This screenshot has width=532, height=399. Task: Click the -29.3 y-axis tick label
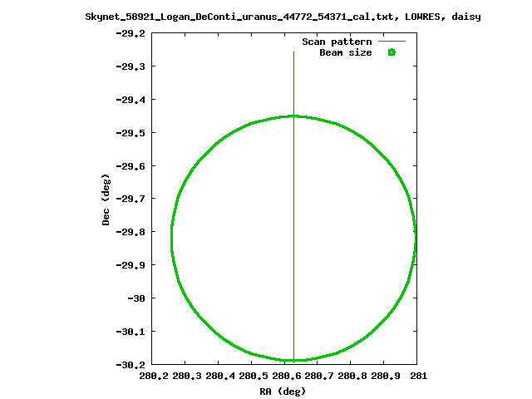point(131,66)
